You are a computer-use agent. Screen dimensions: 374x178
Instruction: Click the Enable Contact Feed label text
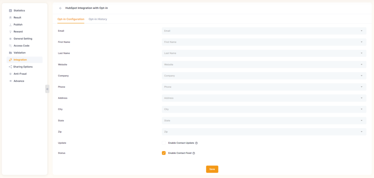pyautogui.click(x=180, y=153)
